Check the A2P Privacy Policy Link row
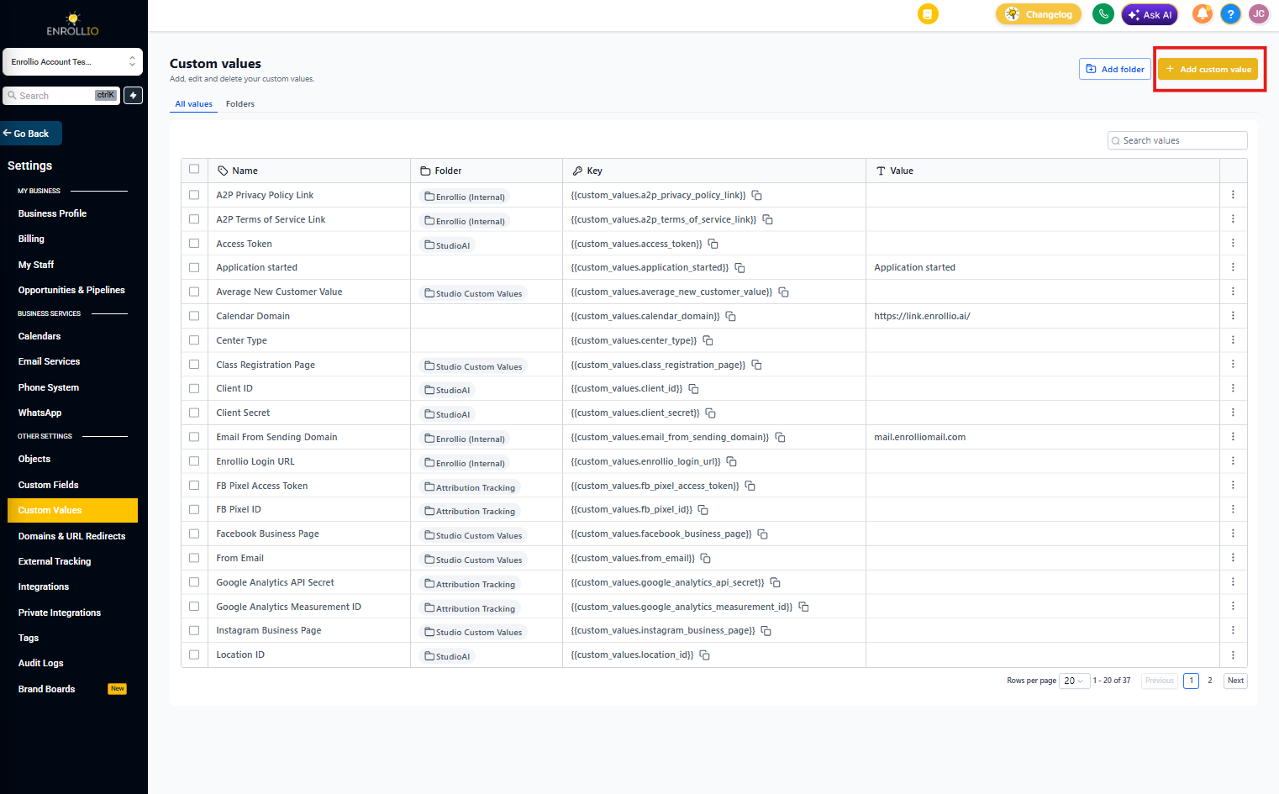This screenshot has width=1279, height=794. [x=194, y=195]
